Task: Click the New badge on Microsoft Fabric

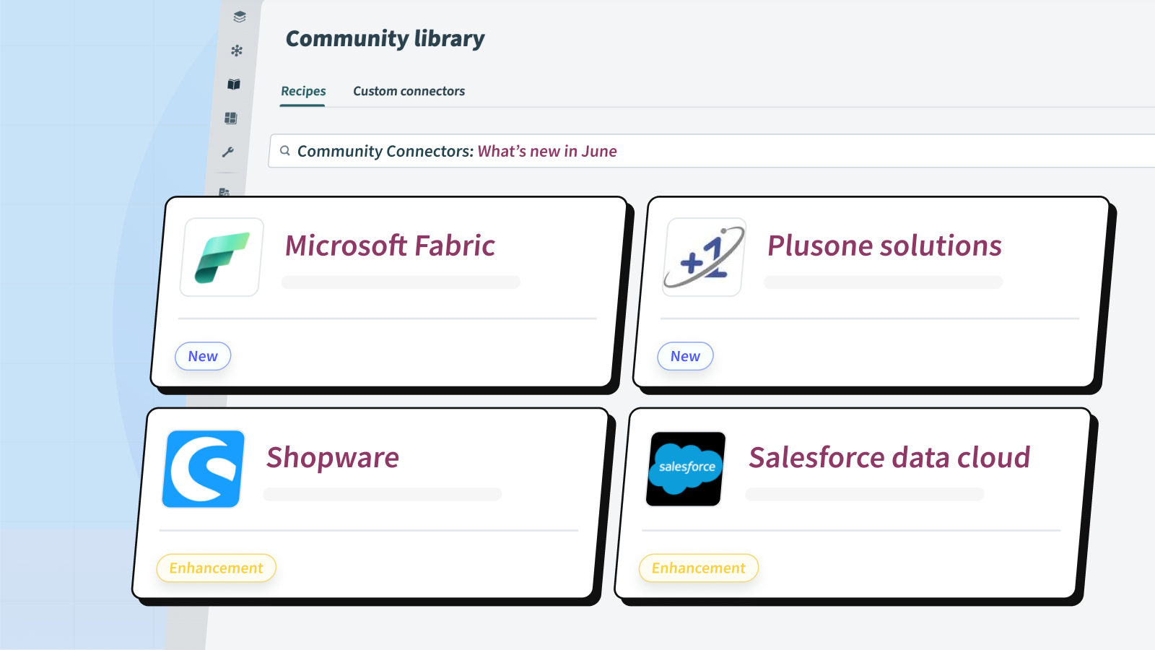Action: (x=203, y=356)
